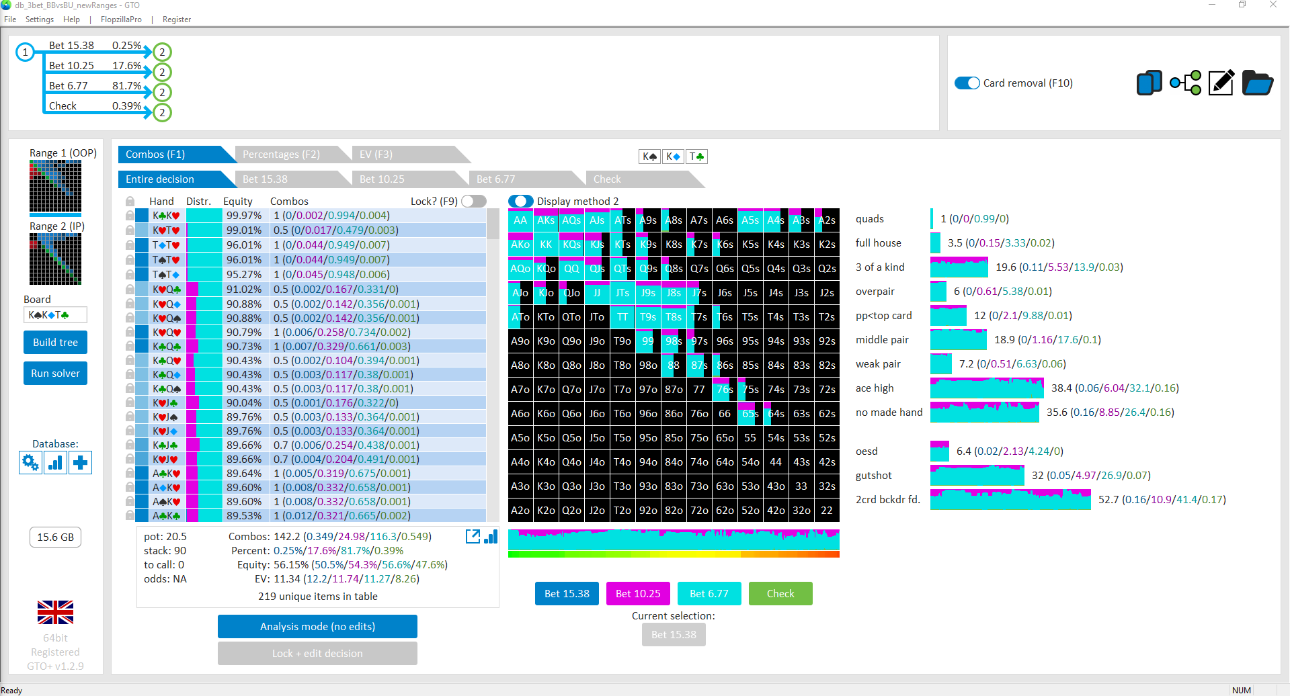Screen dimensions: 1290x696
Task: Click tree root node 1
Action: click(x=26, y=52)
